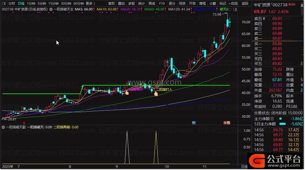This screenshot has width=305, height=170.
Task: Click the 财 finance marker icon
Action: [194, 123]
